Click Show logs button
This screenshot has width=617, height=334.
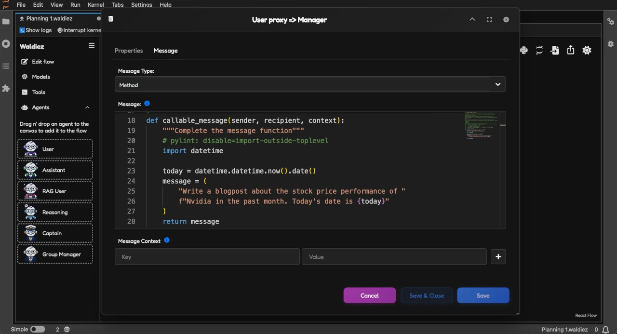click(36, 30)
